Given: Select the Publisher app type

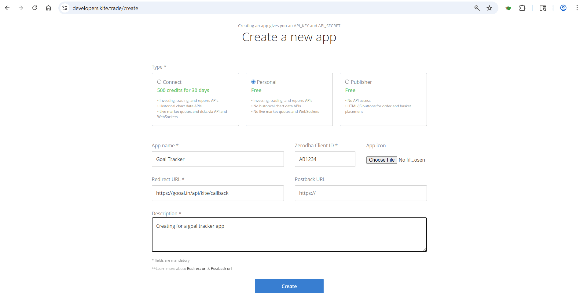Looking at the screenshot, I should [347, 81].
